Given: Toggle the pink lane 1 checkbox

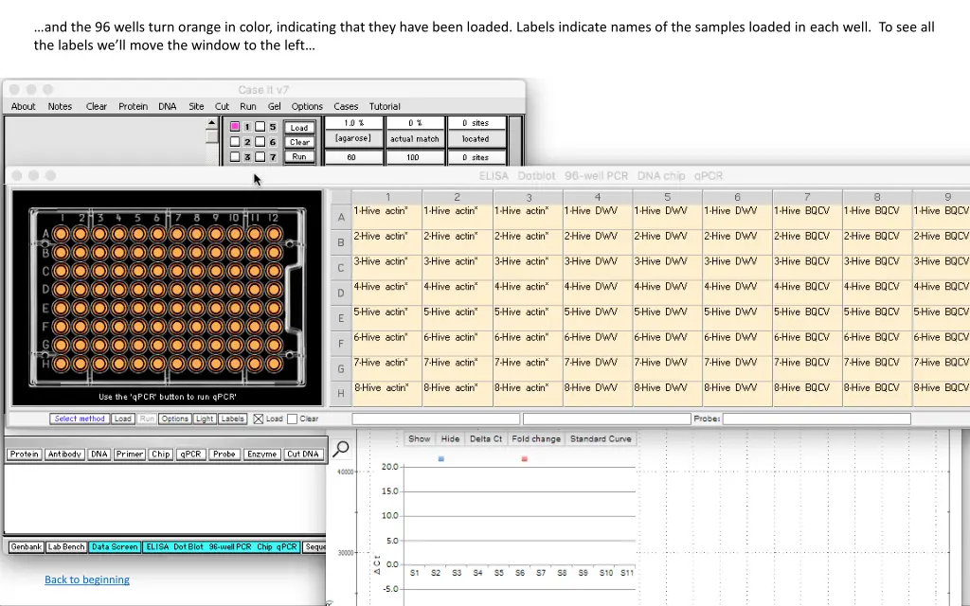Looking at the screenshot, I should 235,127.
